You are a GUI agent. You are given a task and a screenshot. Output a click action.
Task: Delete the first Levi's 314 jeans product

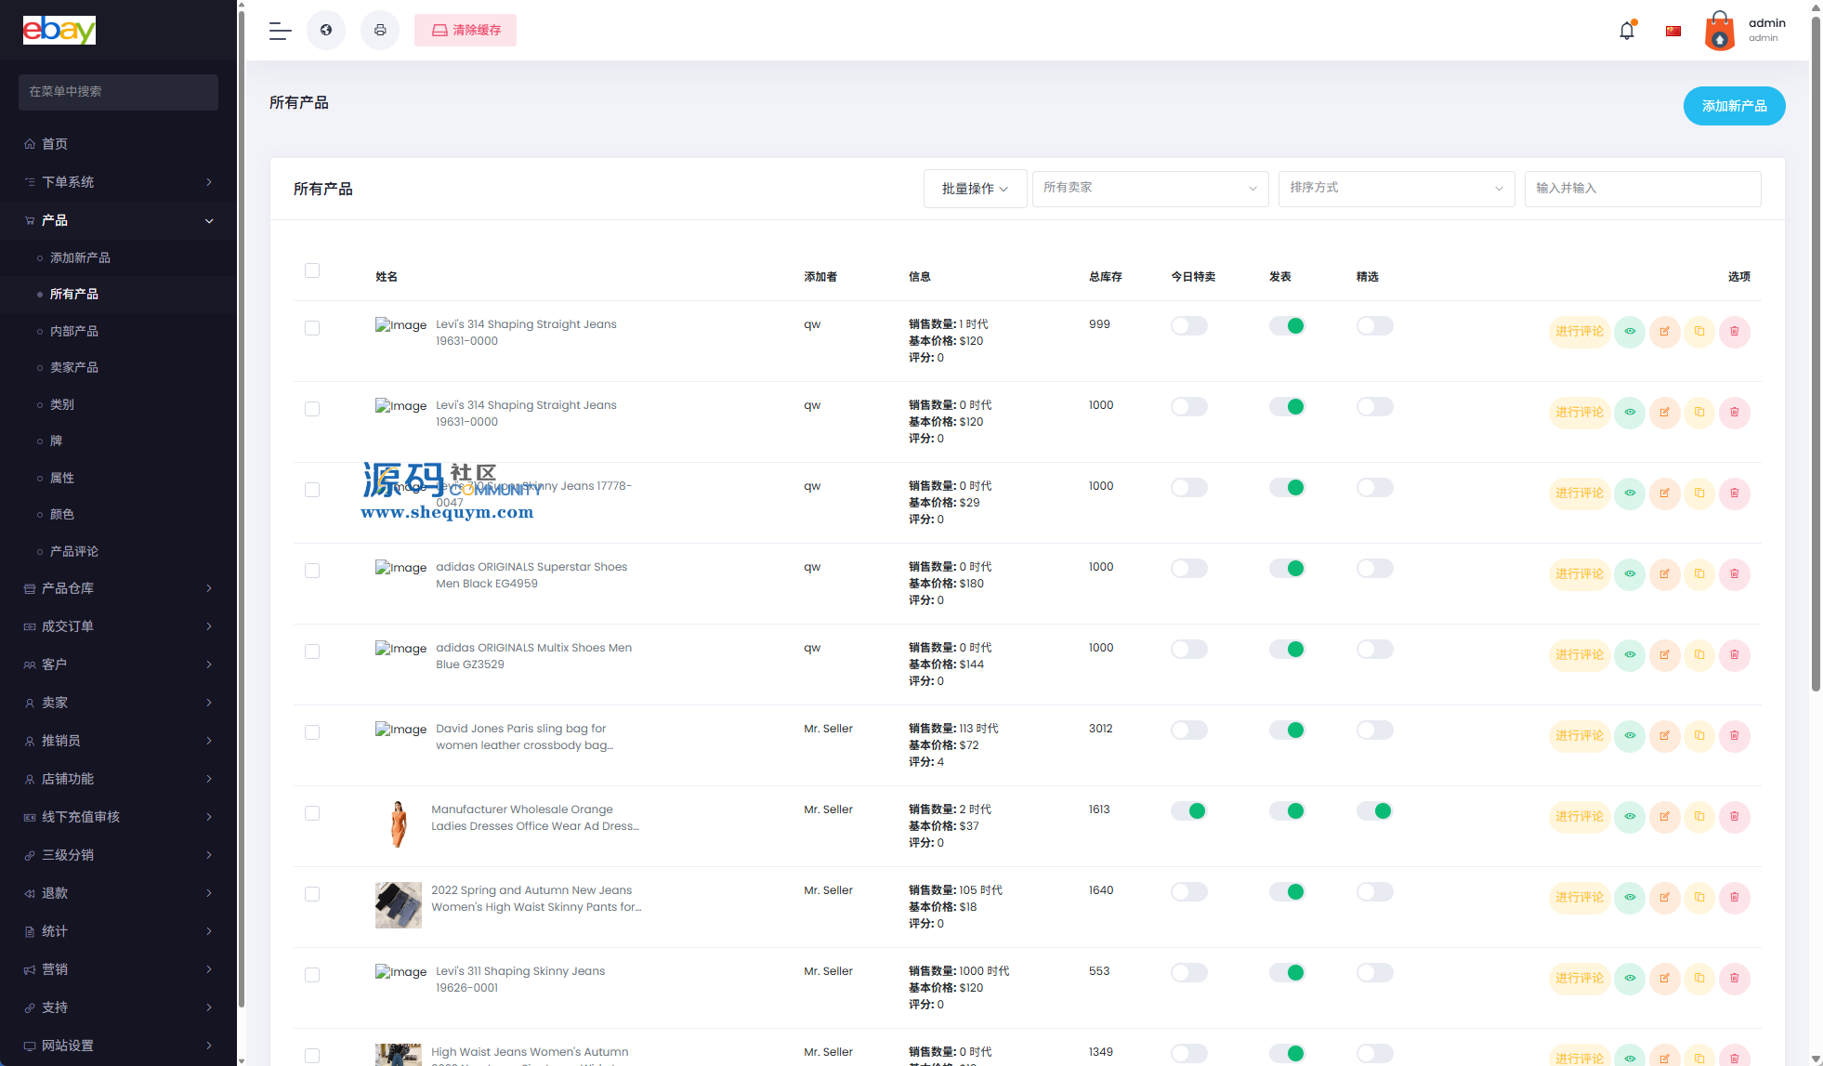coord(1734,332)
